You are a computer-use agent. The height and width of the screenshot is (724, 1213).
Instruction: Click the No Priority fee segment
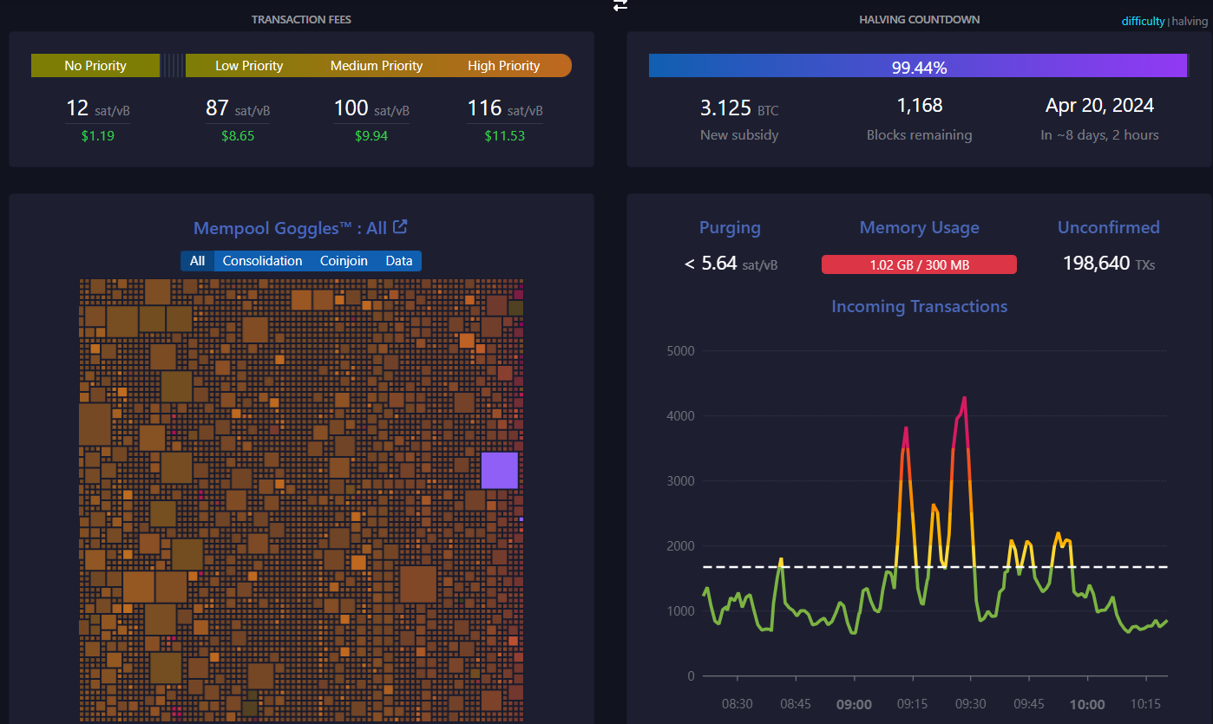pyautogui.click(x=95, y=66)
